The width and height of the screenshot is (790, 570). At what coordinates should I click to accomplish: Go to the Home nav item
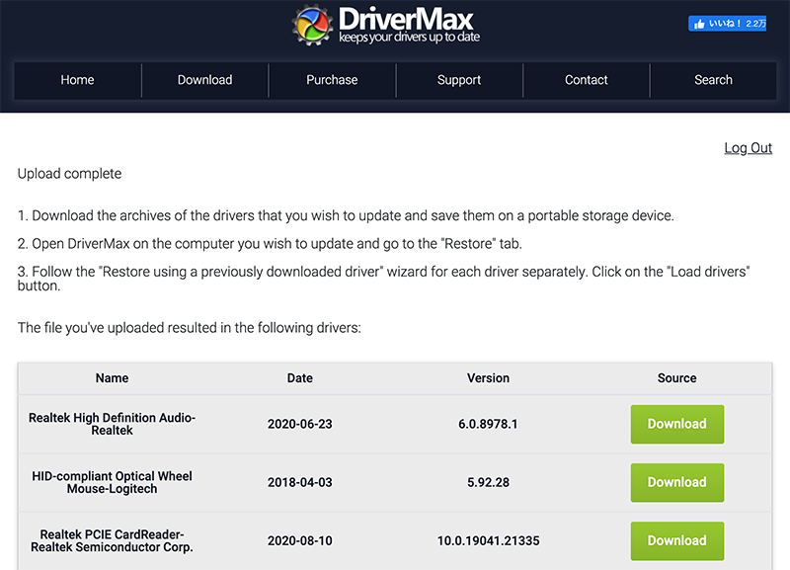[77, 80]
